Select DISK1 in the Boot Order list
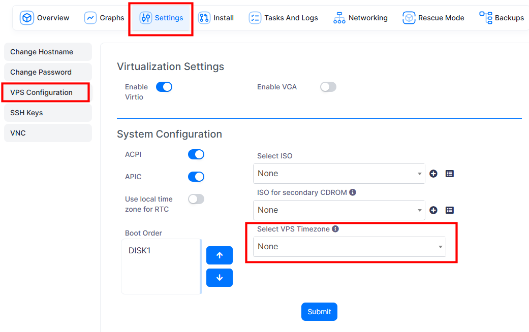The image size is (529, 332). tap(140, 251)
